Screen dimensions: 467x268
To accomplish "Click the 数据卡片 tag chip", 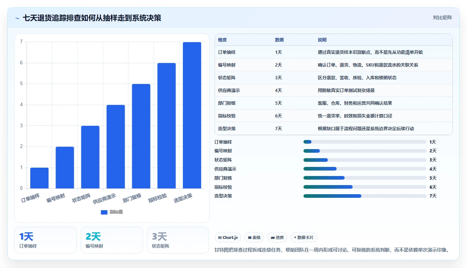I will tap(304, 237).
